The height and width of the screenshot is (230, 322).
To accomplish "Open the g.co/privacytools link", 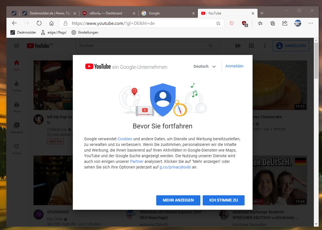I will pyautogui.click(x=175, y=167).
